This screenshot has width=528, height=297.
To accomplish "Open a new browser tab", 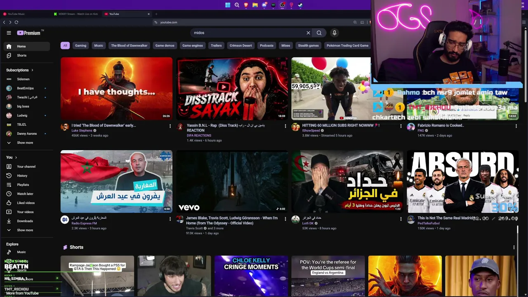I will [156, 14].
